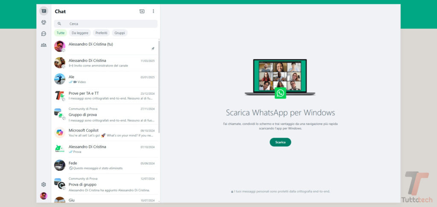Viewport: 437px width, 207px height.
Task: Open profile avatar at sidebar bottom
Action: [44, 196]
